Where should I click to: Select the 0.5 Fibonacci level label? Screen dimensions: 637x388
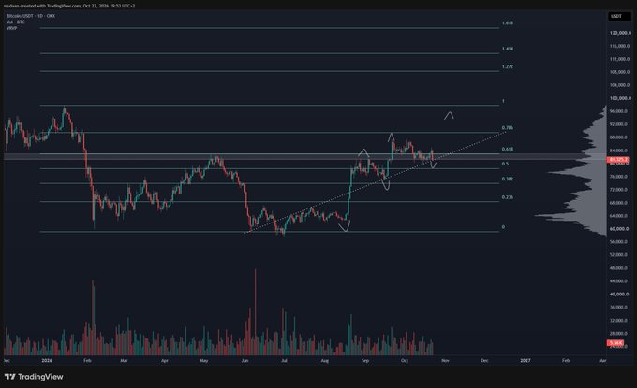click(x=505, y=164)
